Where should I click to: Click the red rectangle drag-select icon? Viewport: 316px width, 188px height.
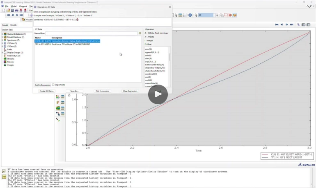(x=226, y=15)
